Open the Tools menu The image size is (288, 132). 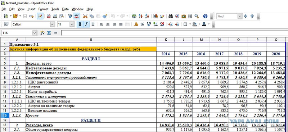pos(55,9)
